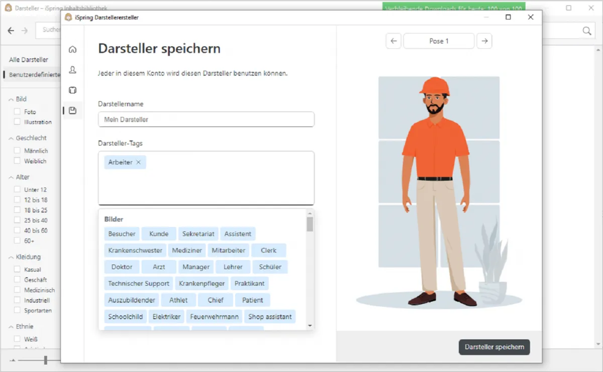Enable the Foto checkbox
The image size is (603, 372).
pyautogui.click(x=18, y=111)
